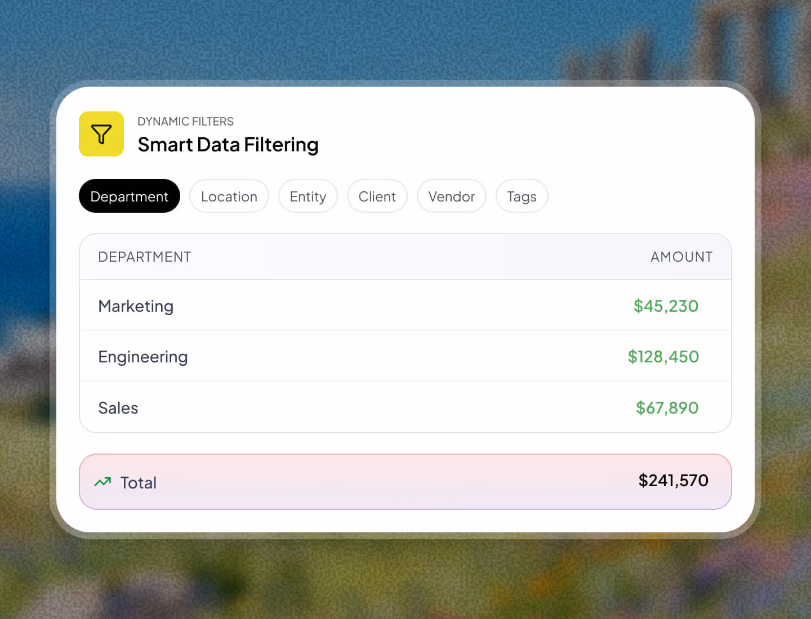Click the total value $241,570
Image resolution: width=811 pixels, height=619 pixels.
coord(673,481)
